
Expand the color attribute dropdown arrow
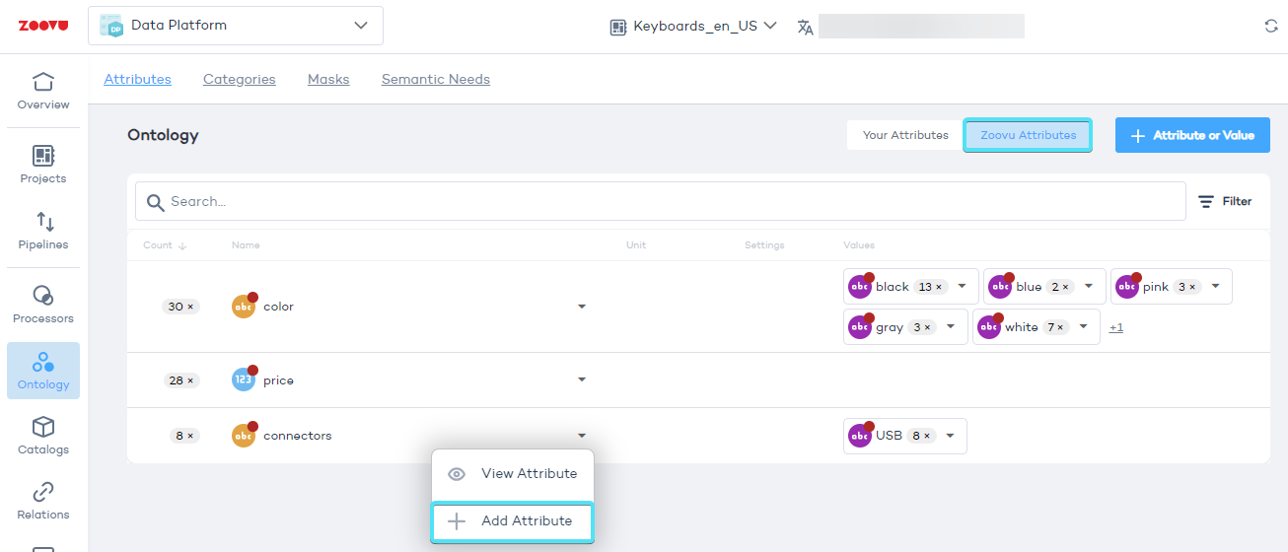tap(582, 307)
